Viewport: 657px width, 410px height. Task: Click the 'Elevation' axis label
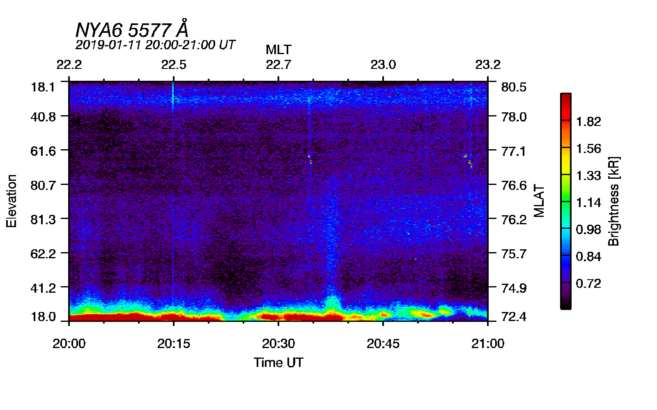(11, 201)
